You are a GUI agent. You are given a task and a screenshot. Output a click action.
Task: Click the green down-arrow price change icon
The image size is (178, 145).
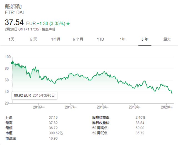click(x=68, y=24)
